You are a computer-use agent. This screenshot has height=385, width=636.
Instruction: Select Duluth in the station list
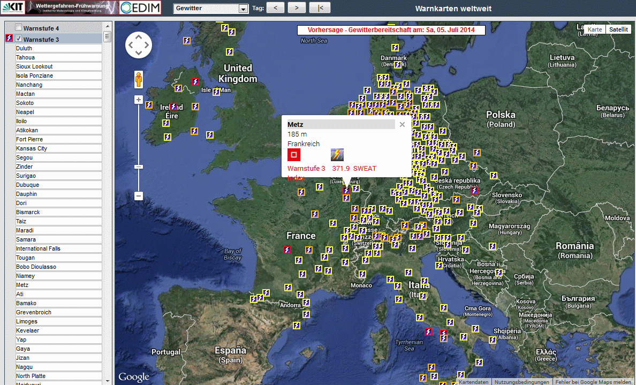tap(58, 48)
